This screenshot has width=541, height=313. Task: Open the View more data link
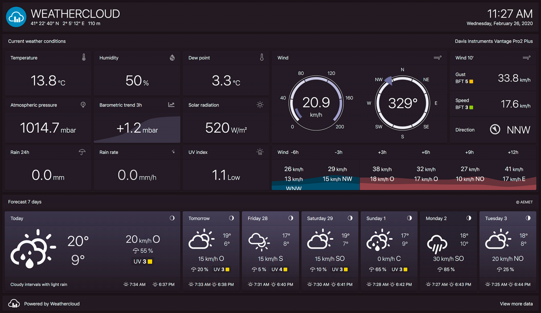(x=516, y=304)
